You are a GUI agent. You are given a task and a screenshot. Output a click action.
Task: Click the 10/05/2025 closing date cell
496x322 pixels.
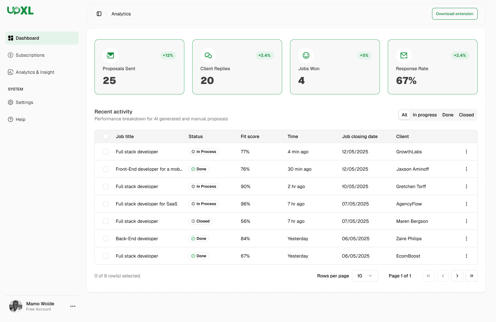(x=355, y=186)
